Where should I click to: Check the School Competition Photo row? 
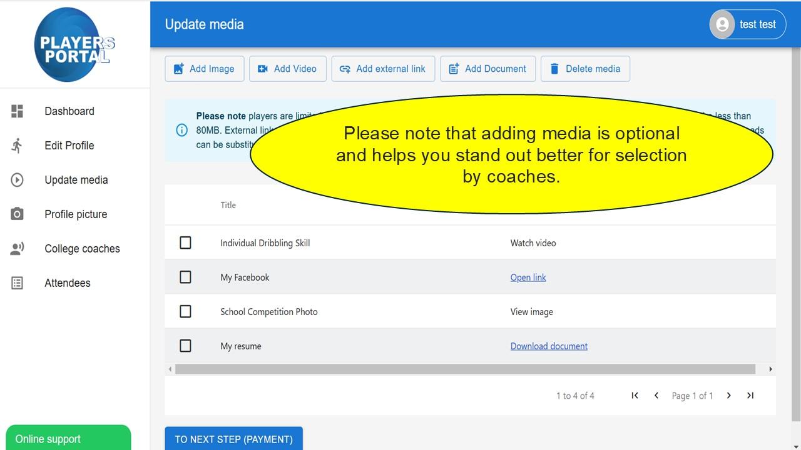point(185,311)
